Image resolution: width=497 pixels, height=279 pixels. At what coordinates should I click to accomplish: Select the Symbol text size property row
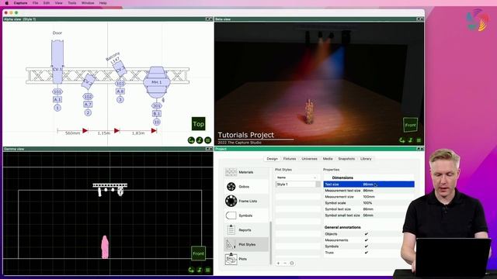(x=369, y=209)
